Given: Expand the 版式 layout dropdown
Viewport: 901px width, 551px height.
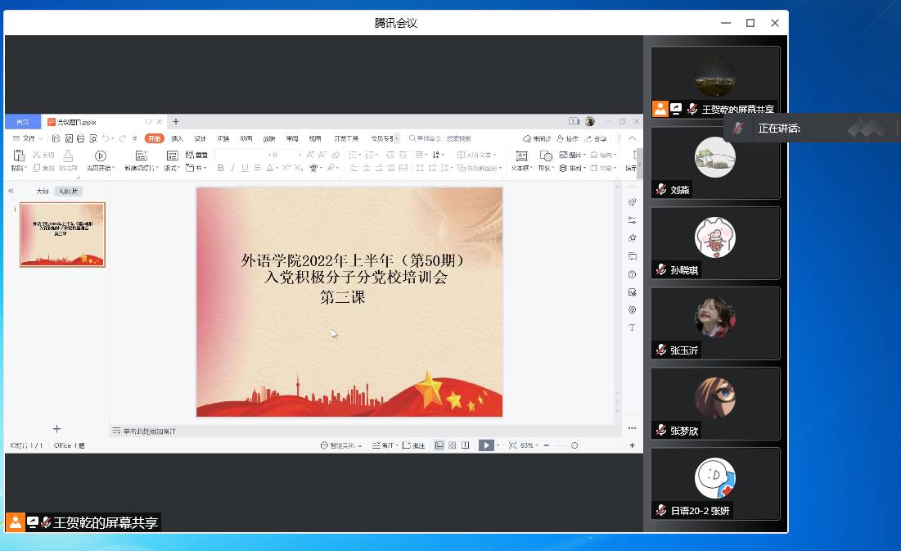Looking at the screenshot, I should click(x=172, y=168).
